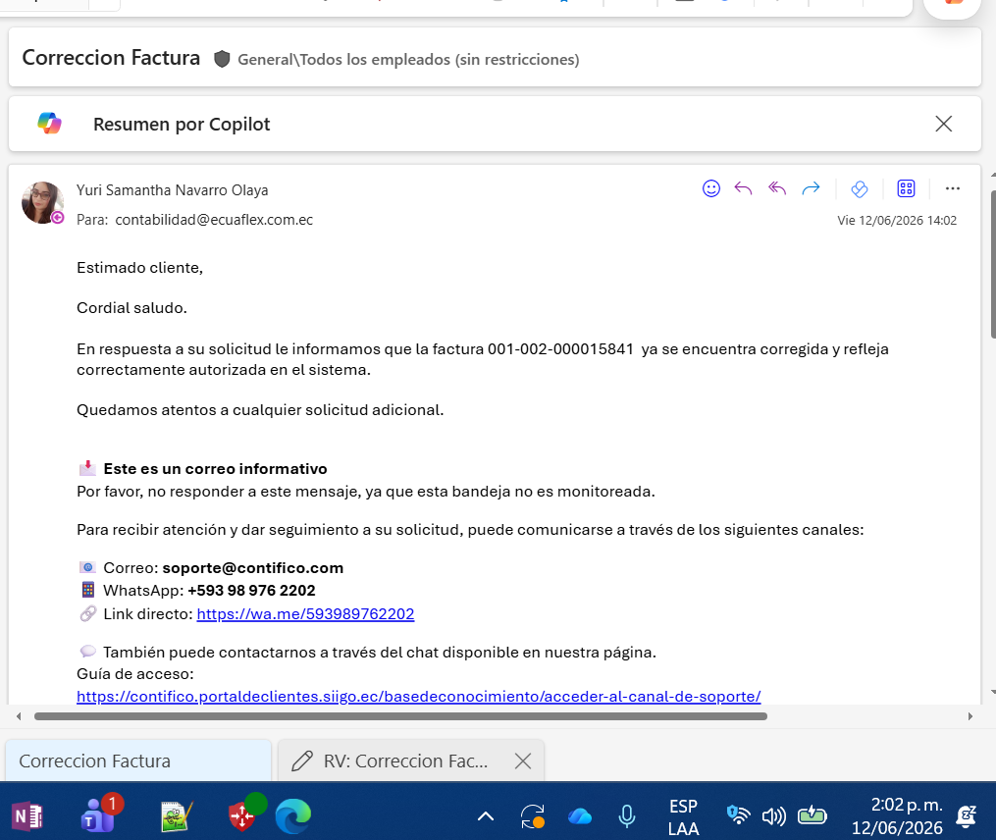
Task: Click 'Este es un correo informativo' heading
Action: click(x=215, y=469)
